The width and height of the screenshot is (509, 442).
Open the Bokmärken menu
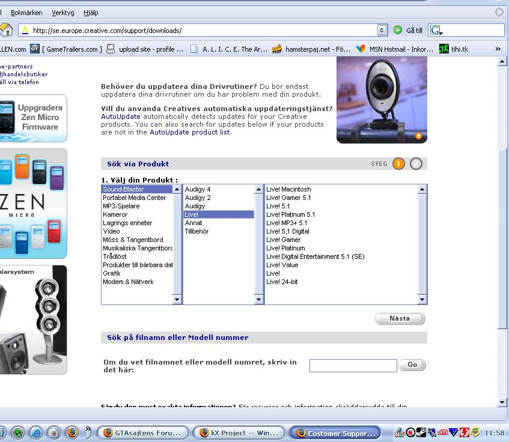click(26, 13)
